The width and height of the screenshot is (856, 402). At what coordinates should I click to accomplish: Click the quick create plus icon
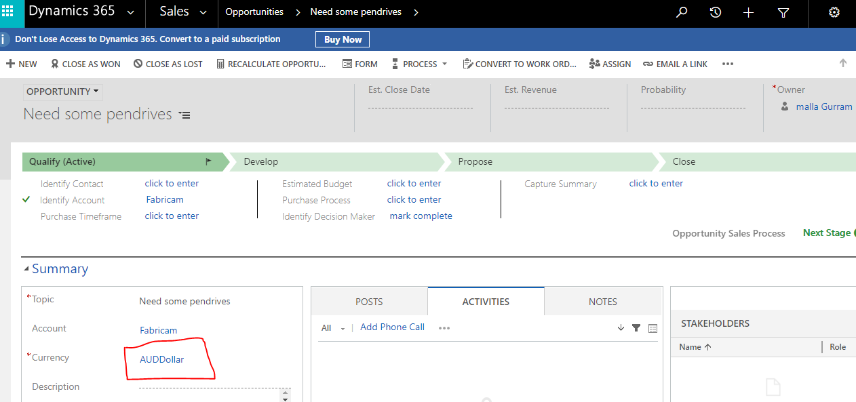[748, 12]
